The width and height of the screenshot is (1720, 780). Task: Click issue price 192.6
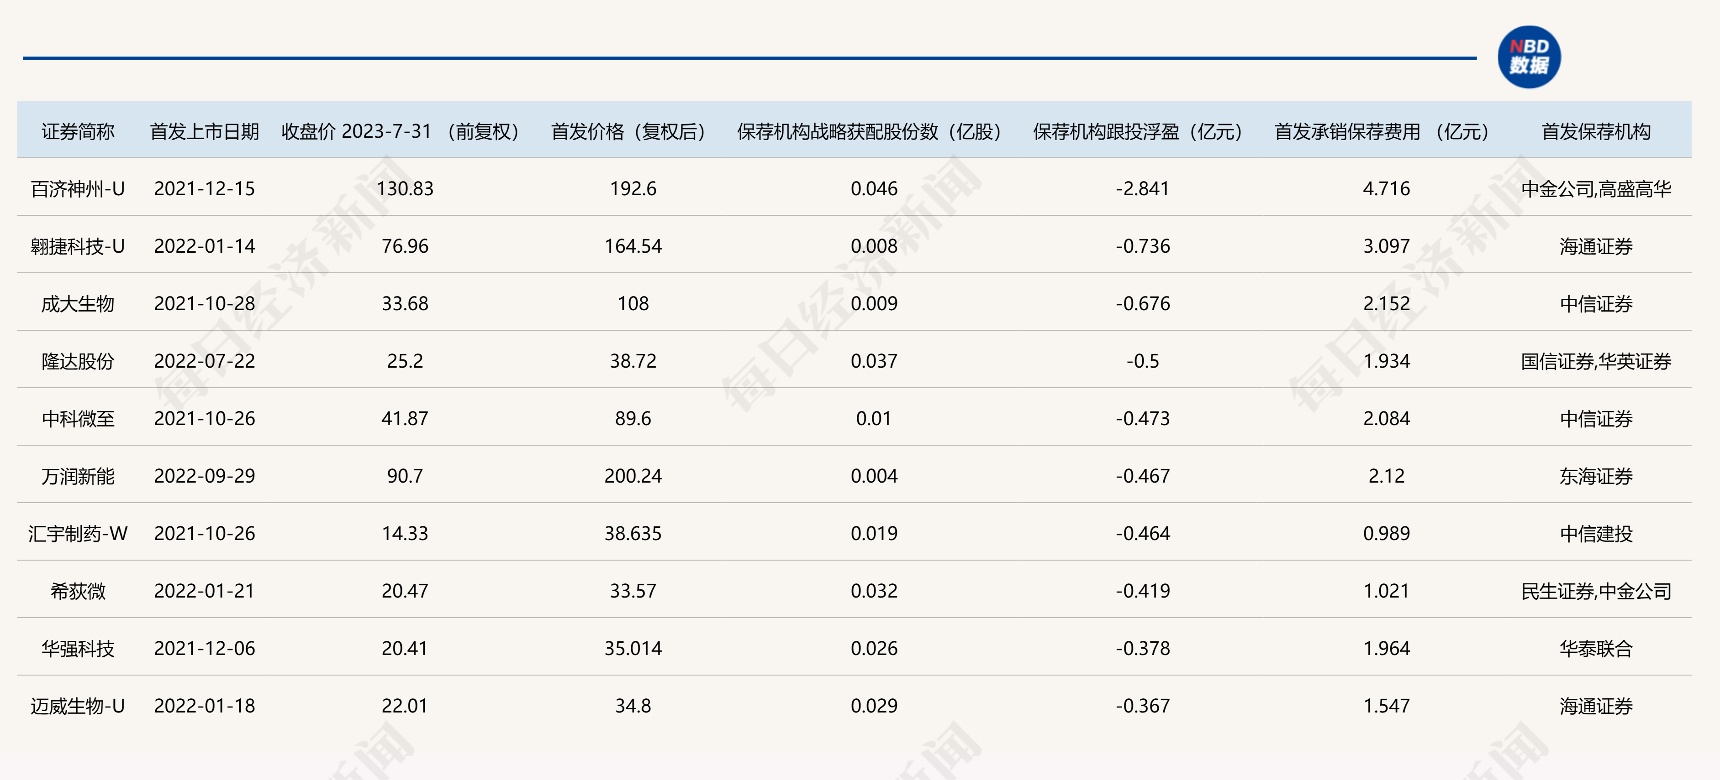[633, 189]
